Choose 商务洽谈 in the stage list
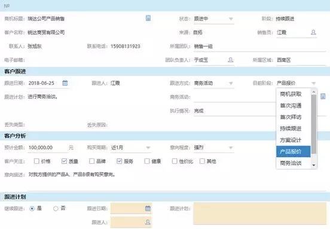This screenshot has height=229, width=330. tap(294, 163)
